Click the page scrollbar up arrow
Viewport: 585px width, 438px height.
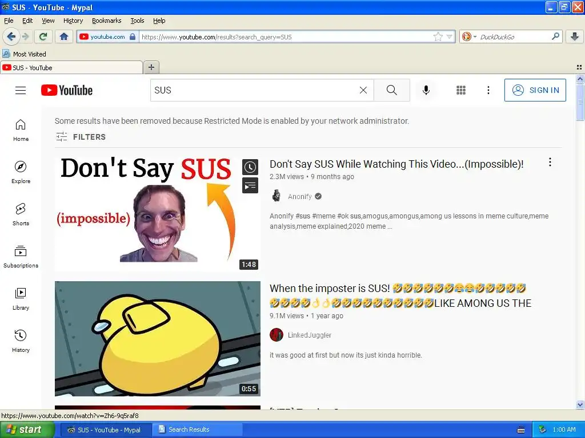580,79
